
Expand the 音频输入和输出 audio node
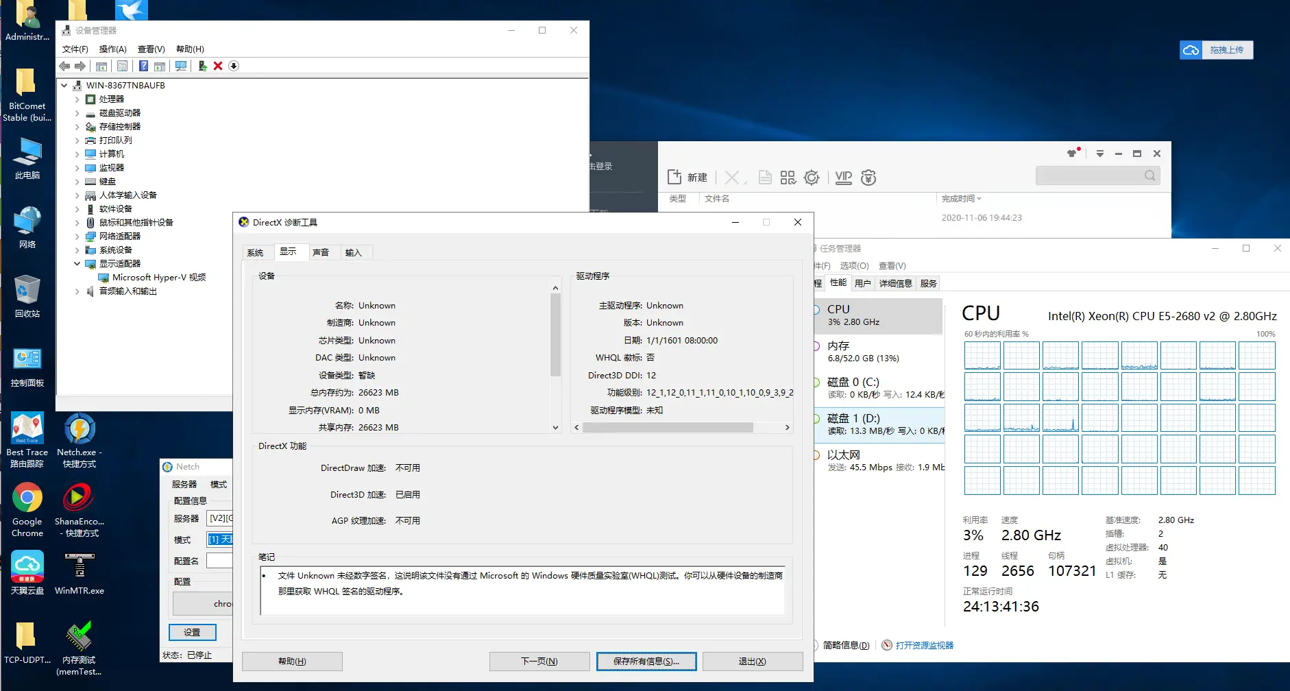click(x=77, y=291)
